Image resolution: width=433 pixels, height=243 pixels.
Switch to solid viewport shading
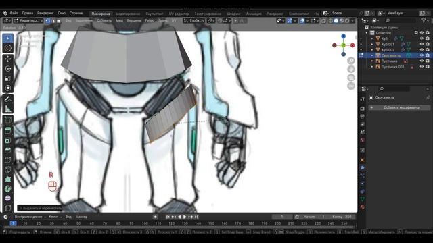click(336, 21)
